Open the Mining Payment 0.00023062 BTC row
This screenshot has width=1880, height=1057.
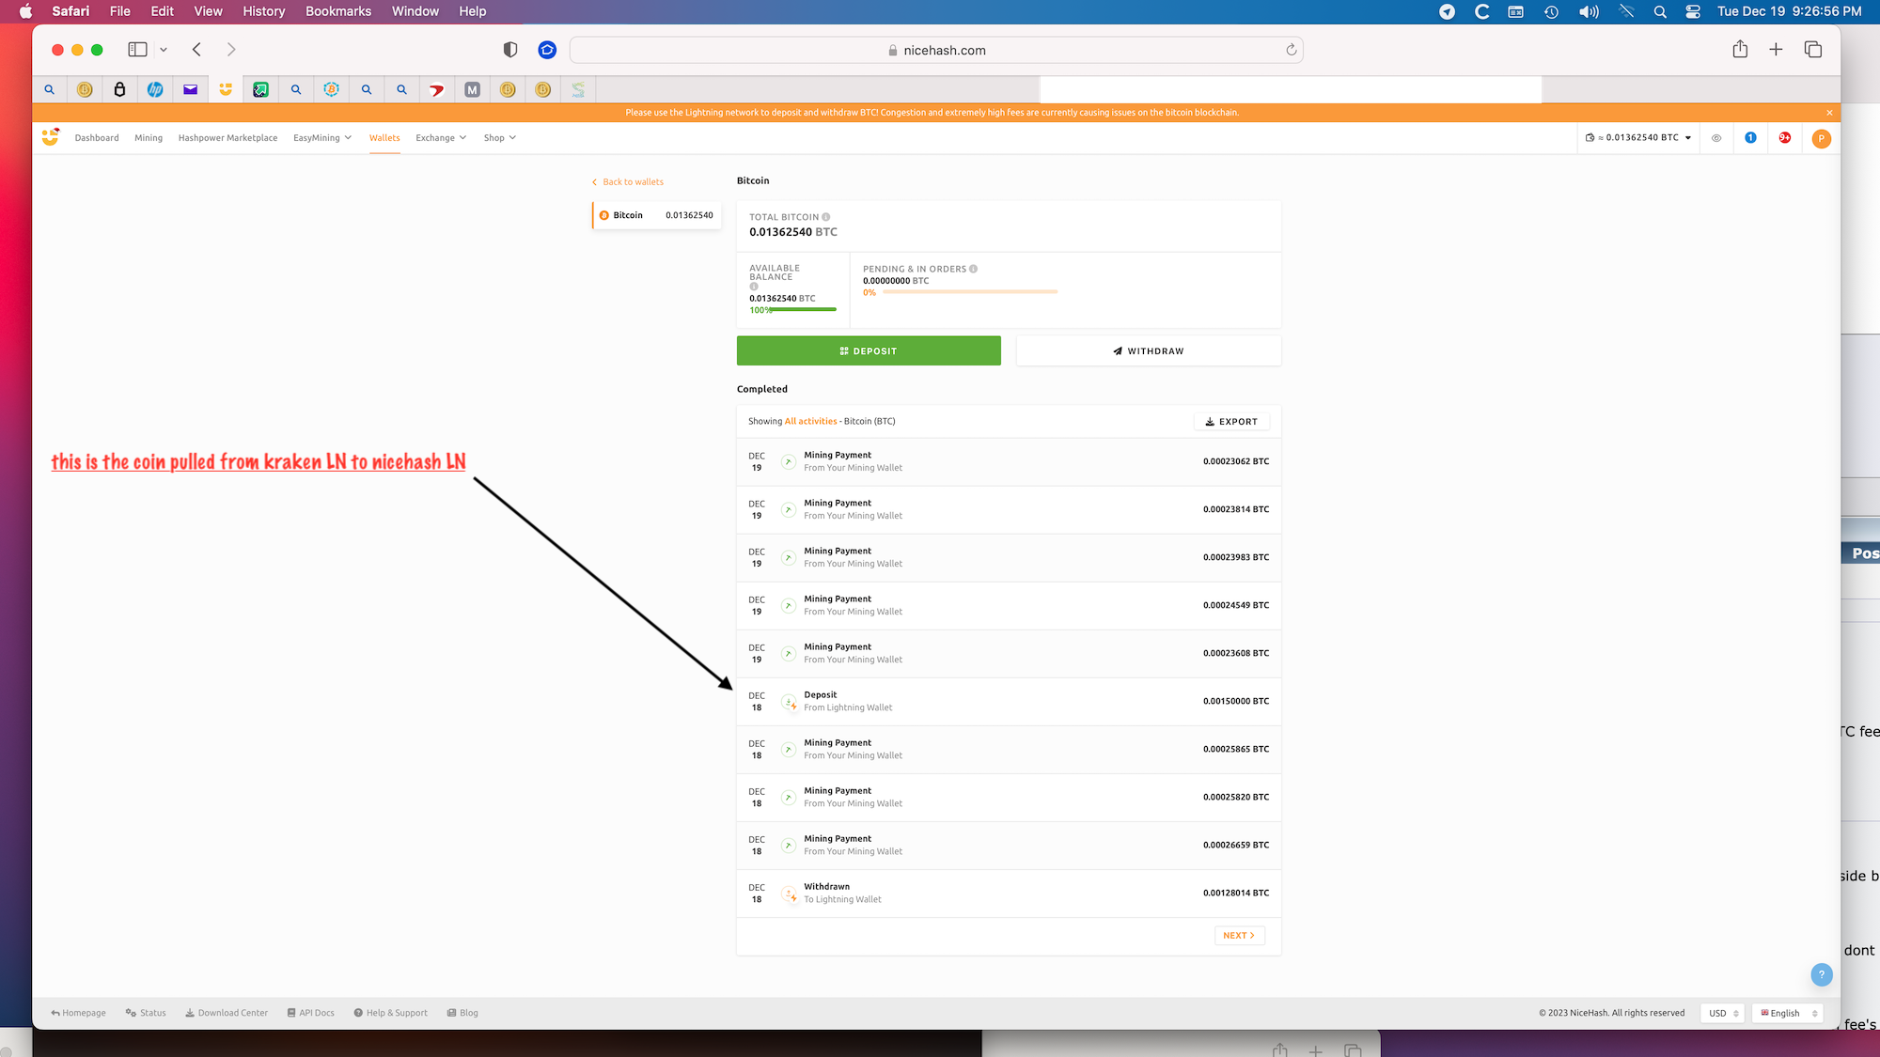(1009, 461)
